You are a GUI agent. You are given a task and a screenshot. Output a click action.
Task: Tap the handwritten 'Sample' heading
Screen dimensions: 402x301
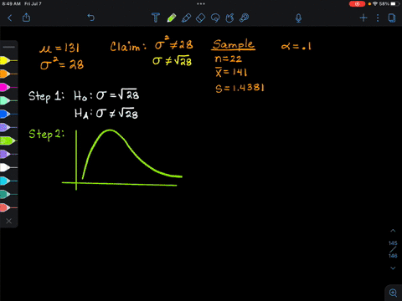[233, 44]
